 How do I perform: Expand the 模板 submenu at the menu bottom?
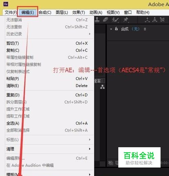[50, 174]
